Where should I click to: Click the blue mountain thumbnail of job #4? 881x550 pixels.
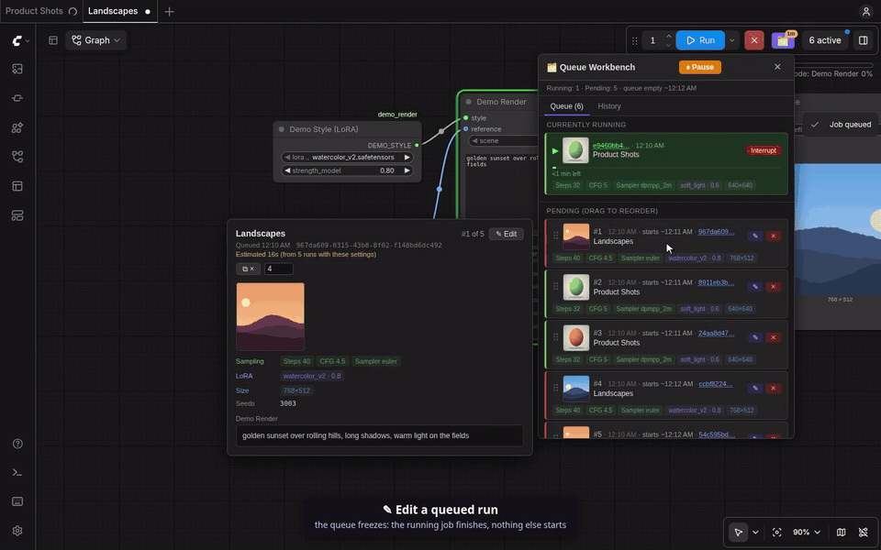[576, 389]
